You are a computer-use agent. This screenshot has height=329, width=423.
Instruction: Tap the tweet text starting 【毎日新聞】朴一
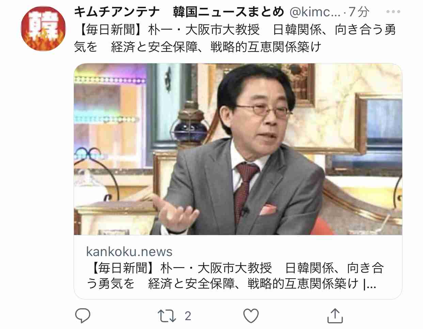[235, 38]
